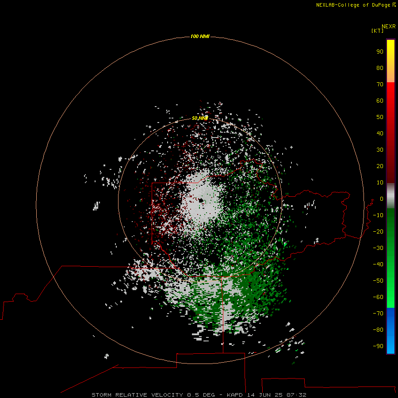Click the -90 knot scale label
The height and width of the screenshot is (398, 398).
click(378, 346)
